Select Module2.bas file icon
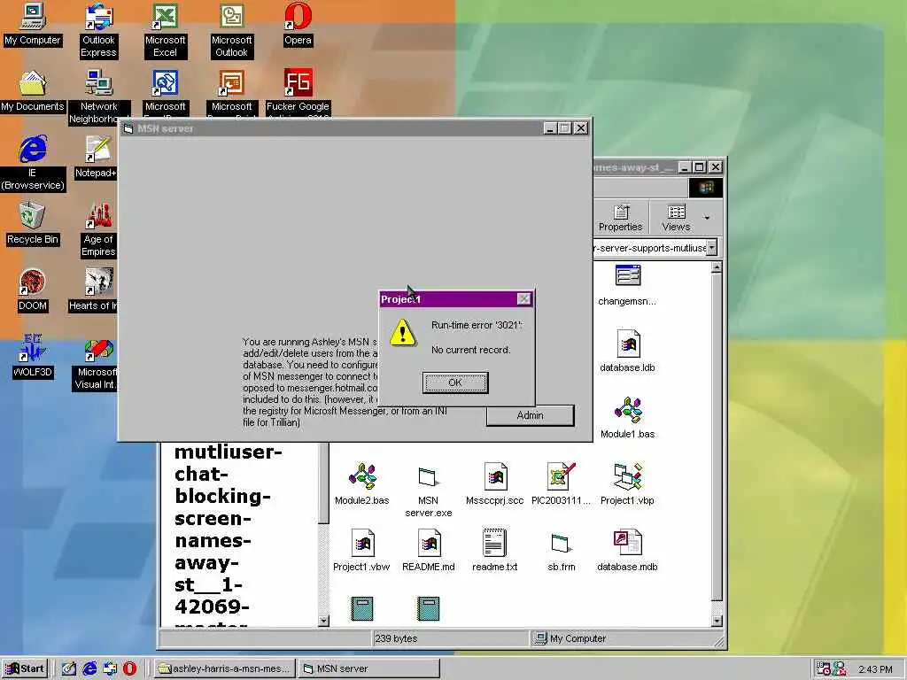The width and height of the screenshot is (907, 680). [x=361, y=484]
